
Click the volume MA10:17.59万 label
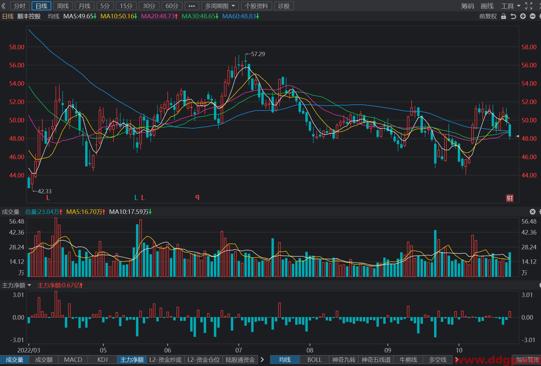(130, 212)
